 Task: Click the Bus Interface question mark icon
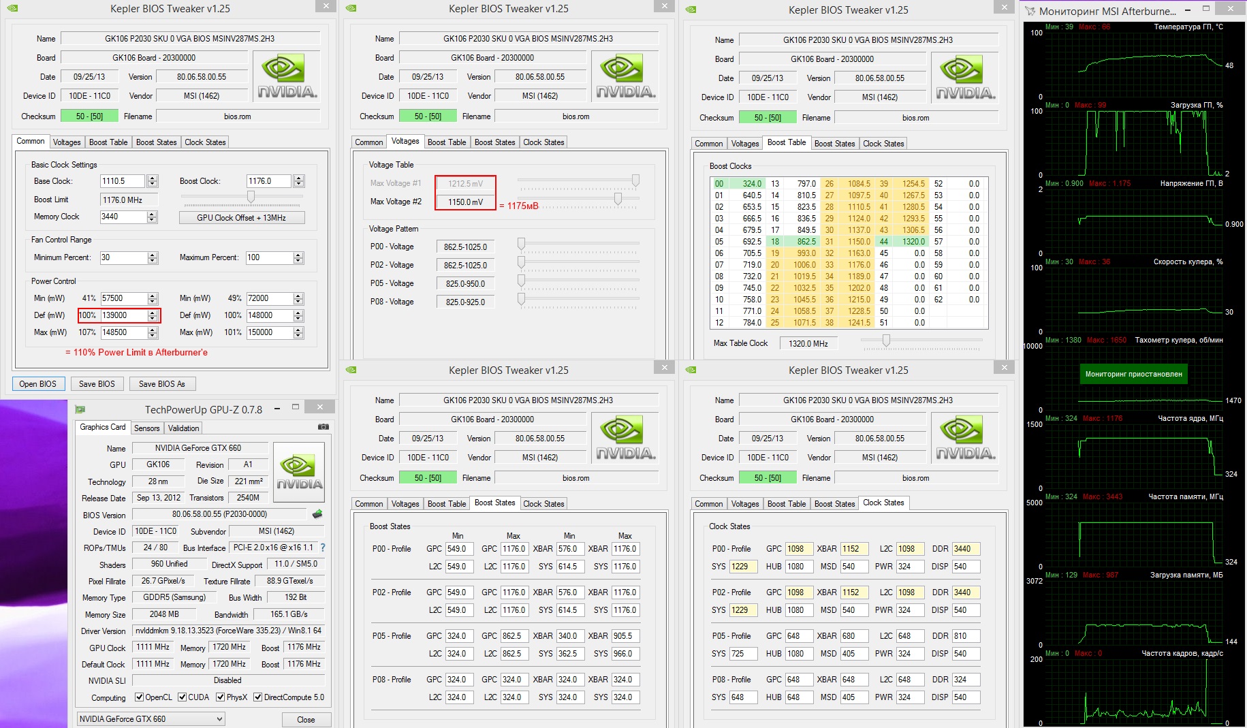(323, 548)
